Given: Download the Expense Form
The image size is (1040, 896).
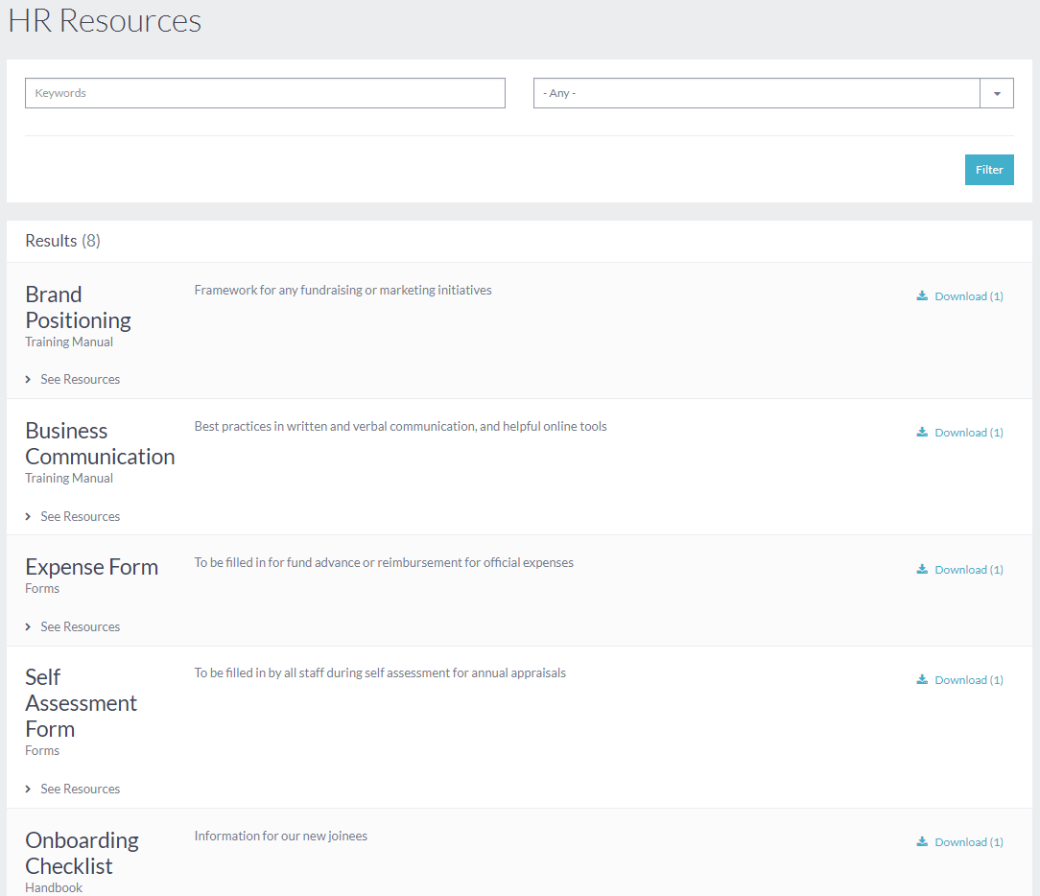Looking at the screenshot, I should pos(959,570).
